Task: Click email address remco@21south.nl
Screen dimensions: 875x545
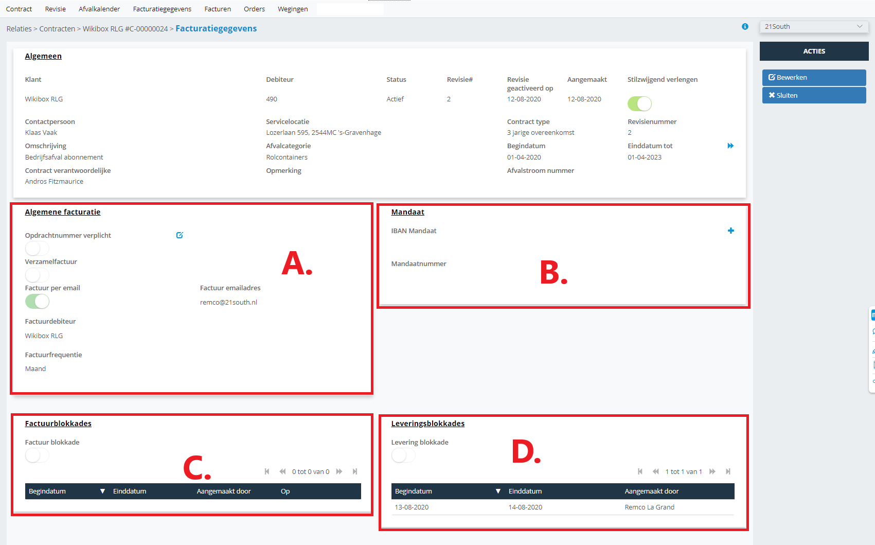Action: click(x=228, y=302)
